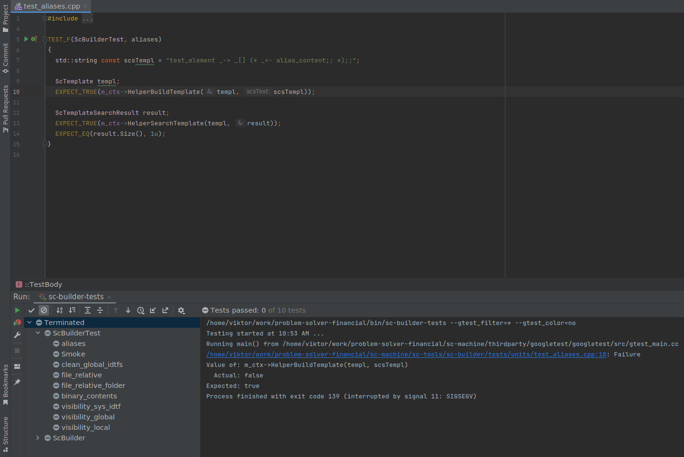This screenshot has height=457, width=684.
Task: Click the override marker icon on line 5
Action: 34,39
